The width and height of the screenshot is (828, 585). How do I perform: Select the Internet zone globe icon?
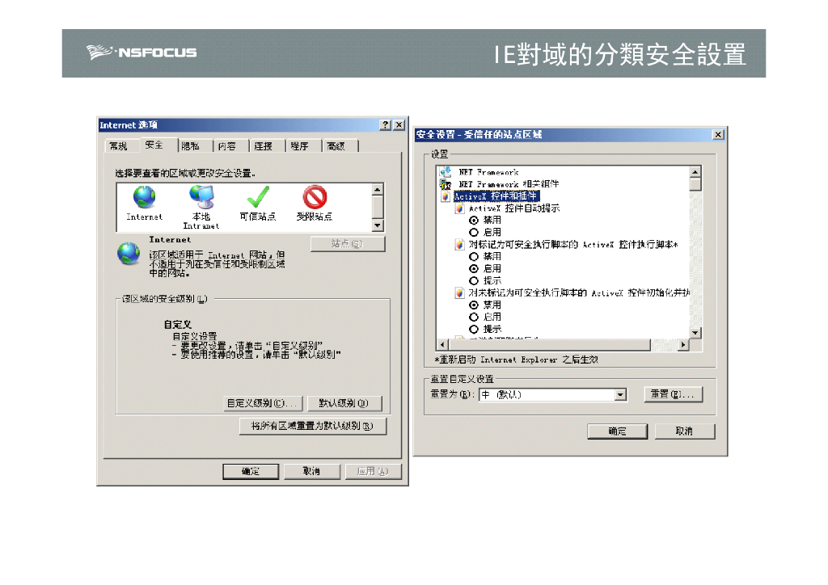[x=144, y=197]
